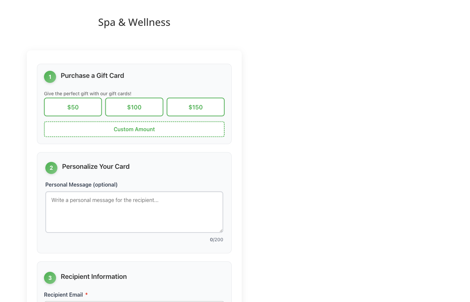Click the Recipient Email input field
The width and height of the screenshot is (470, 302).
point(134,301)
